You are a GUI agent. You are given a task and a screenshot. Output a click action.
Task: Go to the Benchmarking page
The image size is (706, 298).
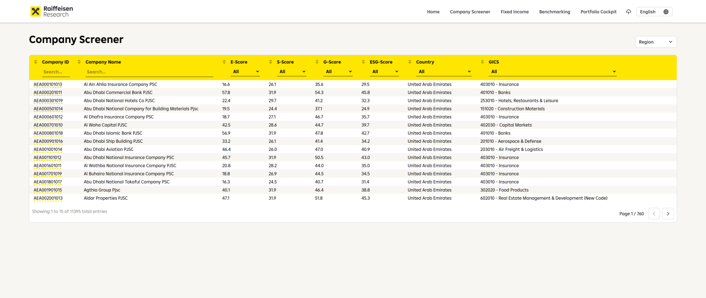point(554,12)
